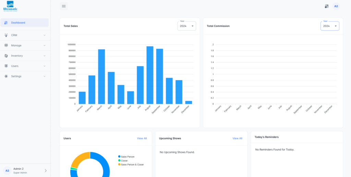Toggle the hamburger menu button
Screen dimensions: 351x177
64,6
